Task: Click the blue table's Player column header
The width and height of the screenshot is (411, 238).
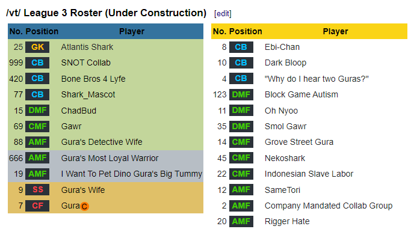Action: click(132, 31)
